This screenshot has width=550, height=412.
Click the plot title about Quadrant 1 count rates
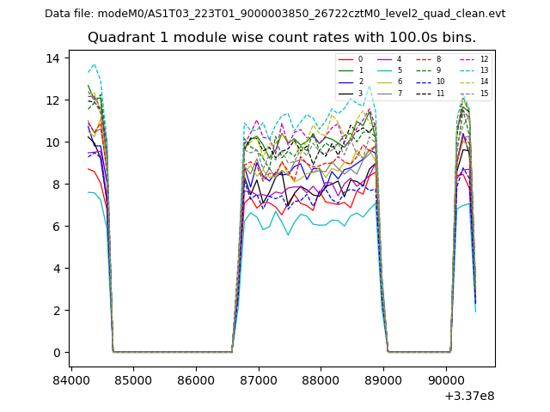[x=282, y=38]
